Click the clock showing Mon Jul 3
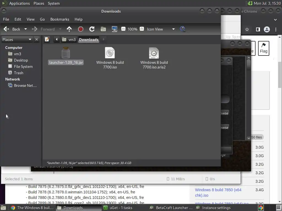The width and height of the screenshot is (282, 211). coord(267,3)
